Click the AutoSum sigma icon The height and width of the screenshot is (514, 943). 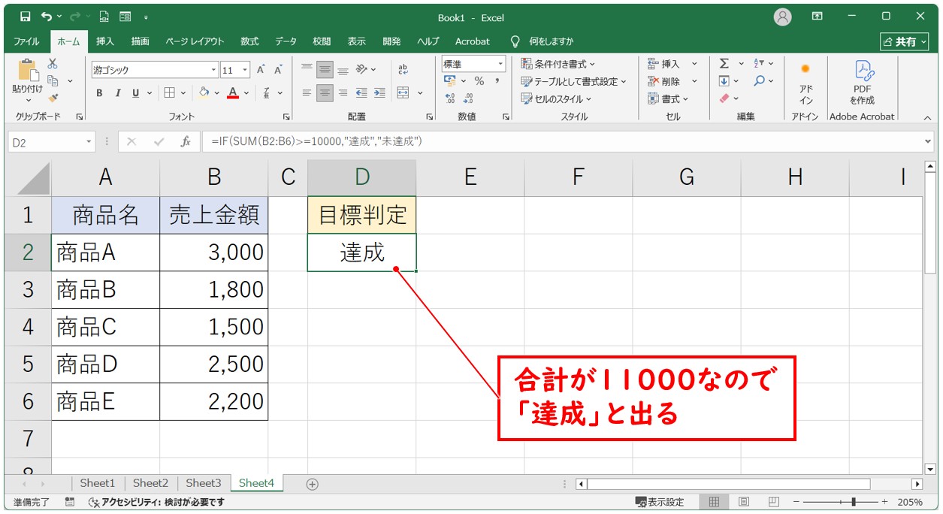(724, 64)
